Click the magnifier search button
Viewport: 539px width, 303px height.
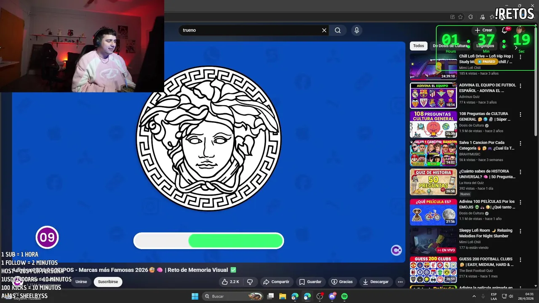(338, 30)
